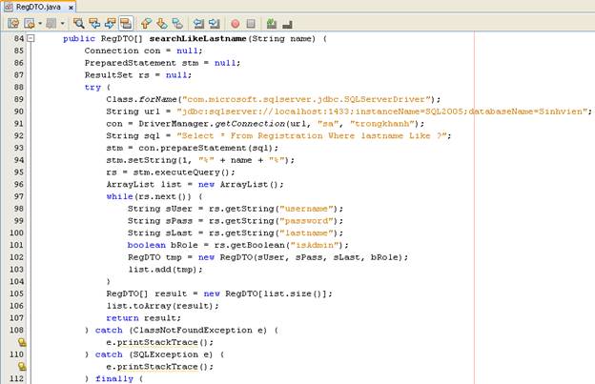Screen dimensions: 595x384
Task: Click 'return result;' statement
Action: tap(144, 317)
